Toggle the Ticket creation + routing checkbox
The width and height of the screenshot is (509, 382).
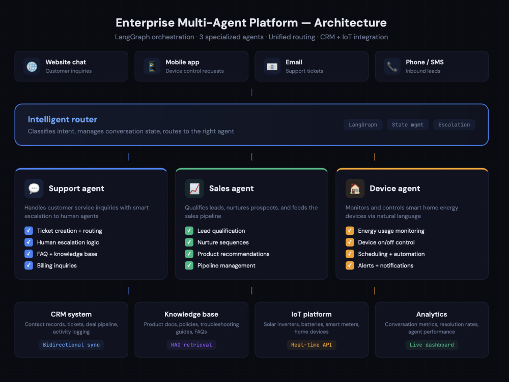(29, 231)
